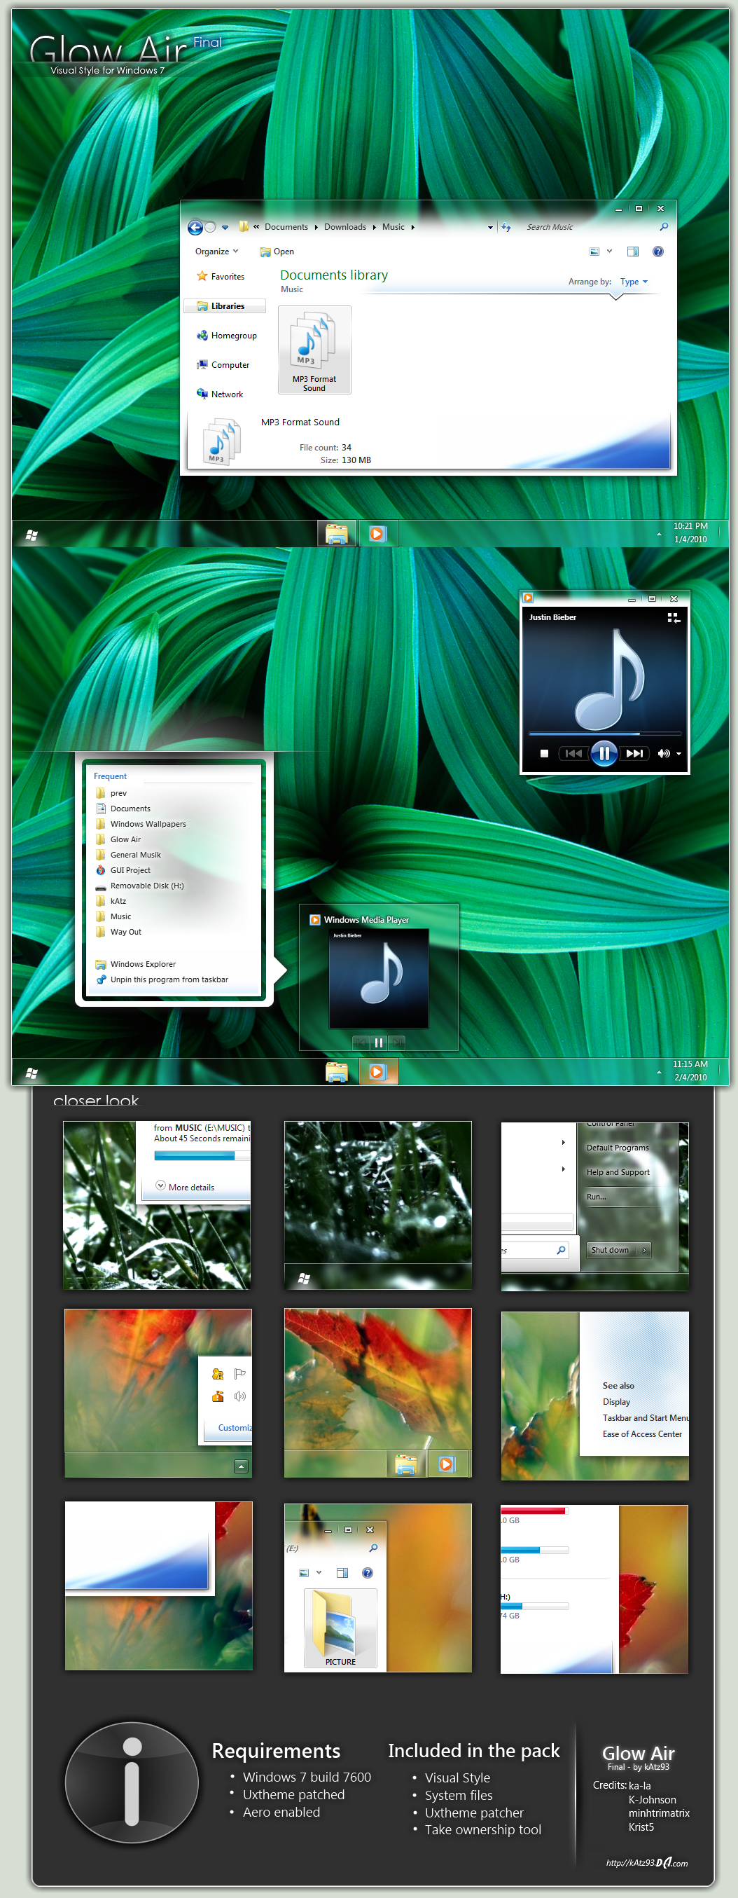
Task: Open the Organize menu
Action: coord(216,252)
